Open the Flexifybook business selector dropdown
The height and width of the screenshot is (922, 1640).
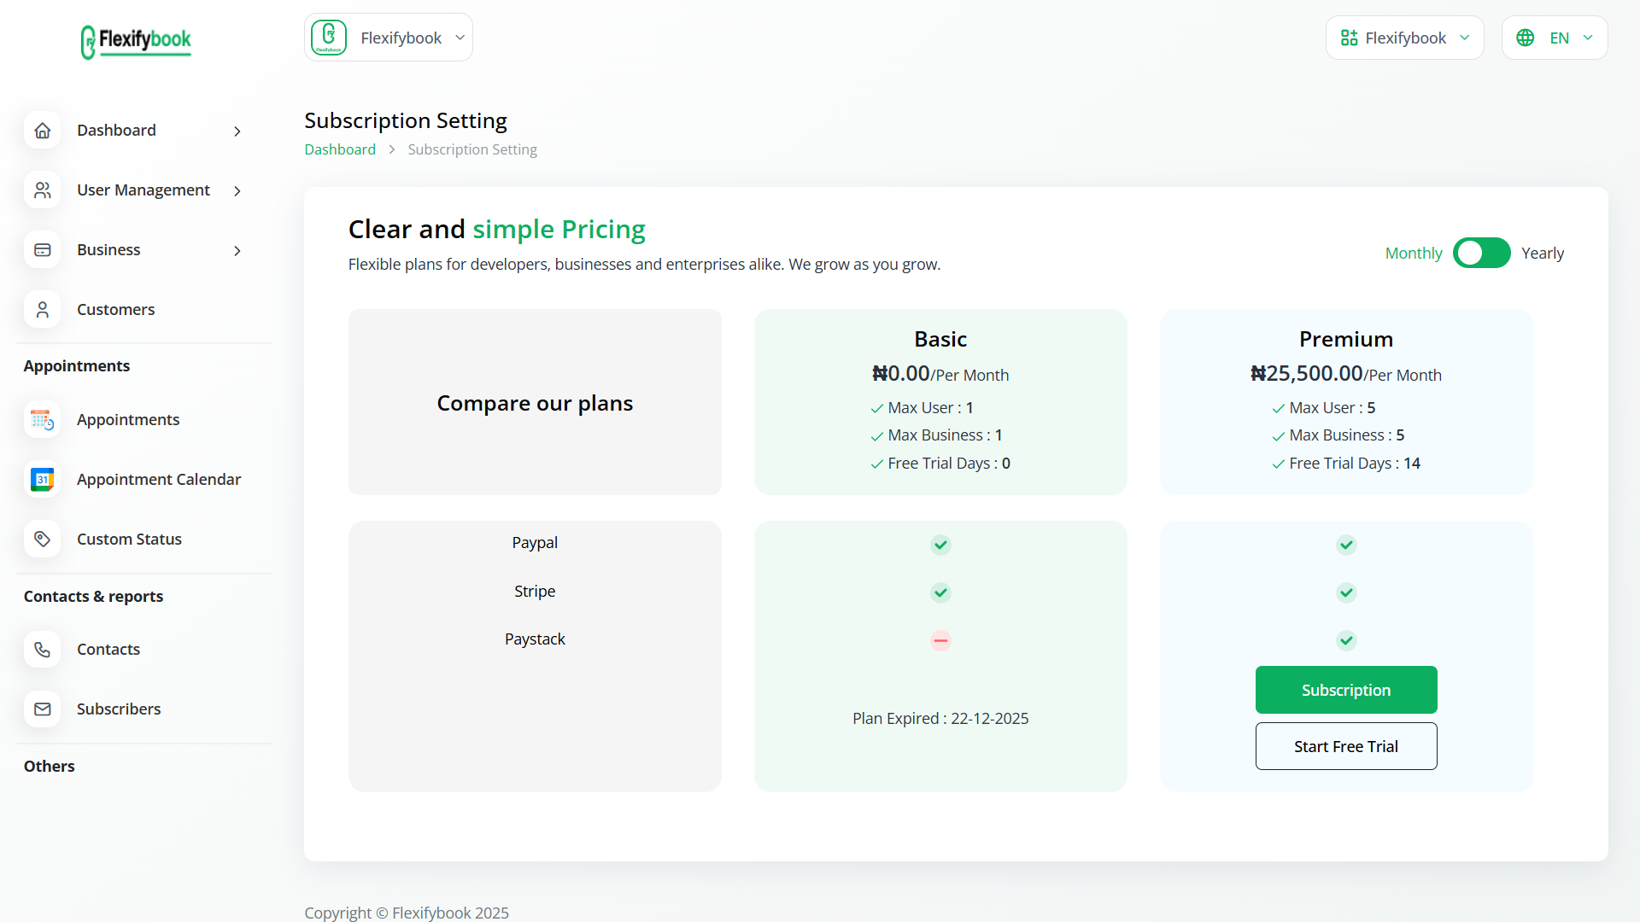coord(389,38)
